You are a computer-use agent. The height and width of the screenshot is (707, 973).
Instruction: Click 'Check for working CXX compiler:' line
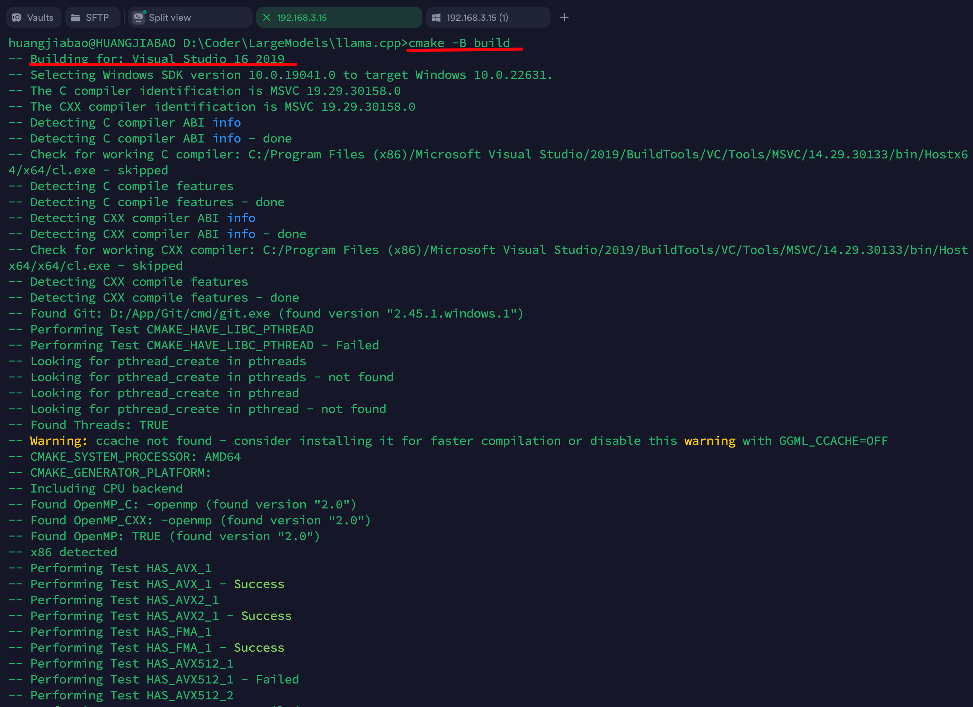pyautogui.click(x=488, y=258)
